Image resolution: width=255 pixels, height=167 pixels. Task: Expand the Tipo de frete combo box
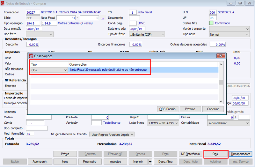pyautogui.click(x=162, y=35)
